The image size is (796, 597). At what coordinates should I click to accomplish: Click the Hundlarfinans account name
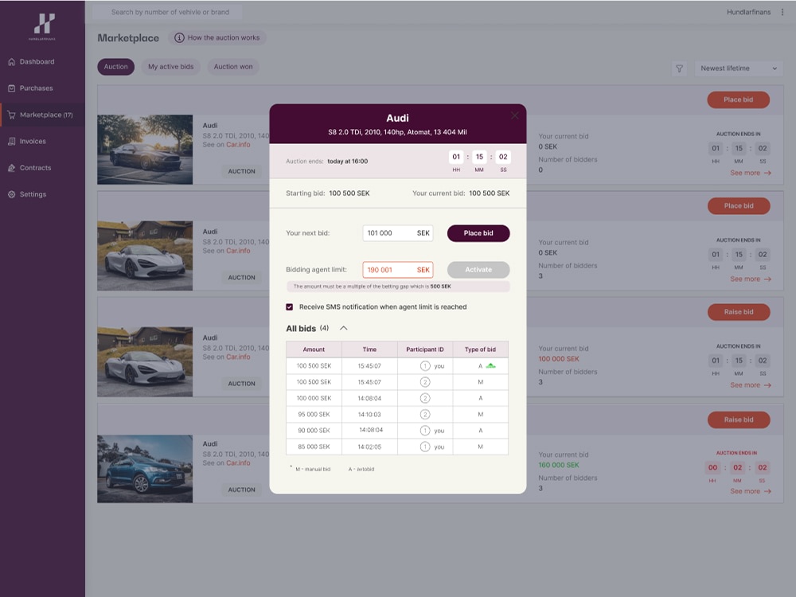pyautogui.click(x=748, y=12)
